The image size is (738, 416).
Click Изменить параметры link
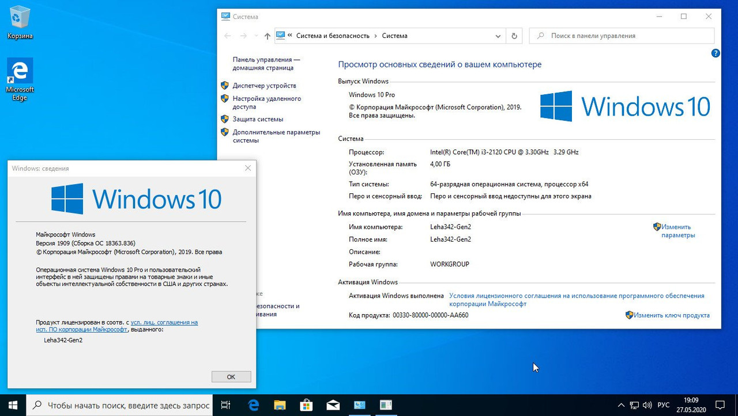pos(678,231)
